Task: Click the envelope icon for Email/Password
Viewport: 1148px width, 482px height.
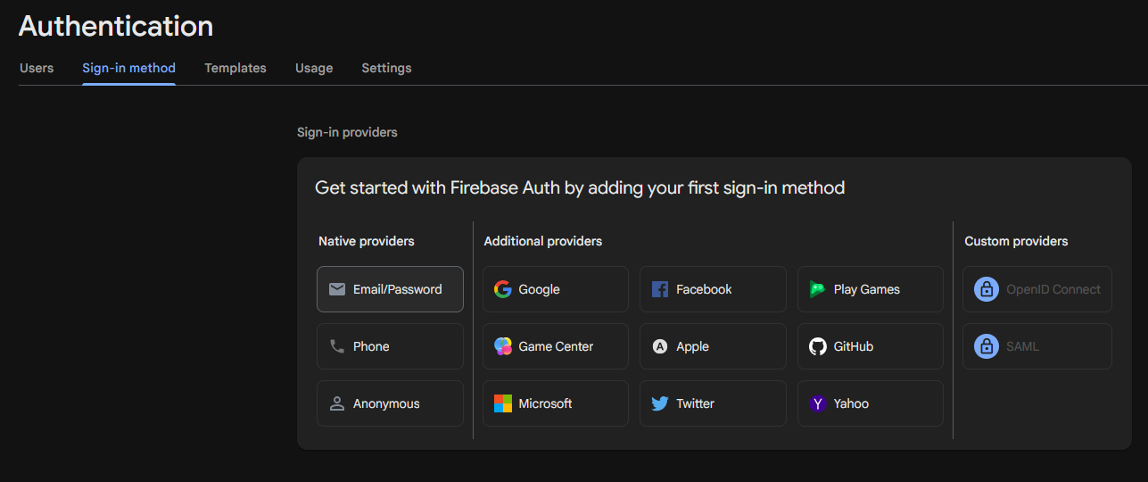Action: (337, 289)
